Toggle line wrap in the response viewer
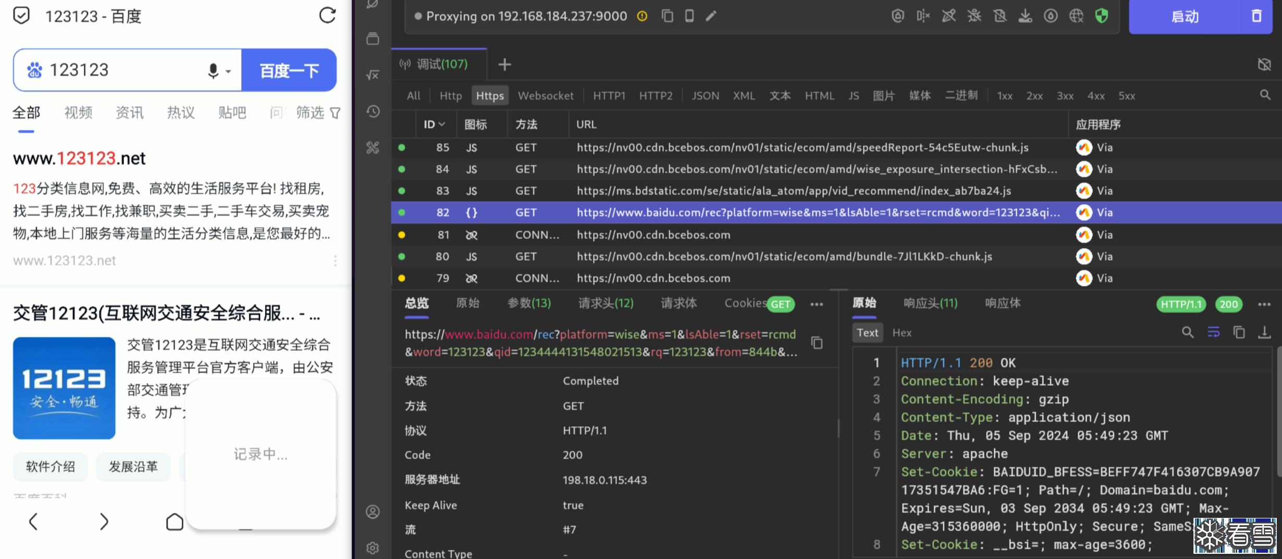The height and width of the screenshot is (559, 1282). [x=1214, y=333]
